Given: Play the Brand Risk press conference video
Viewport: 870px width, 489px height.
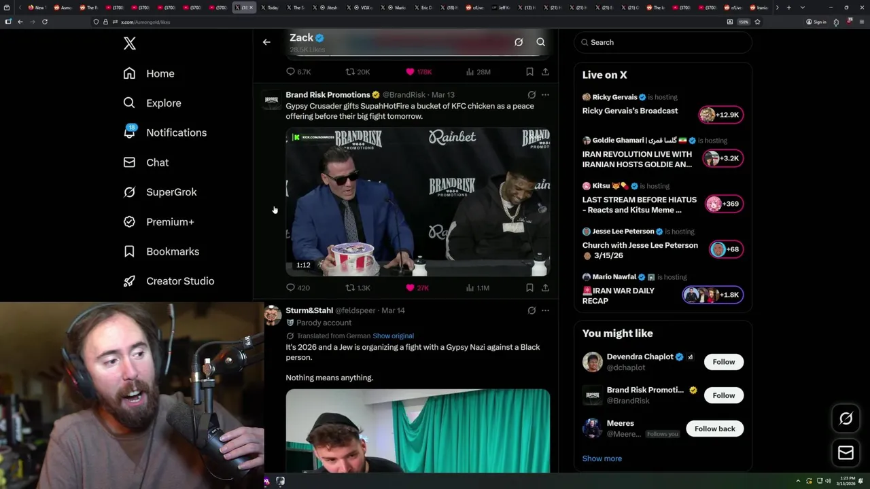Looking at the screenshot, I should point(418,202).
